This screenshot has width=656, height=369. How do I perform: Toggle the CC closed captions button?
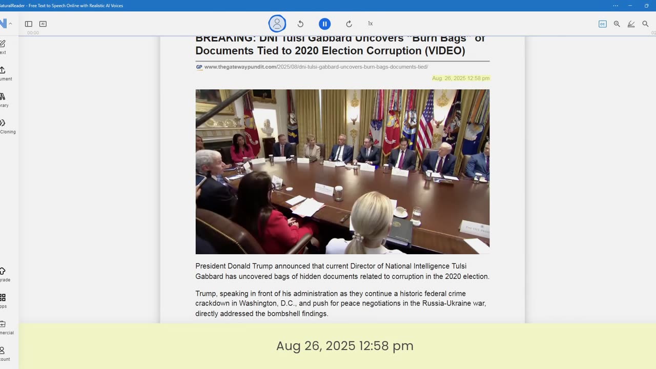tap(603, 24)
